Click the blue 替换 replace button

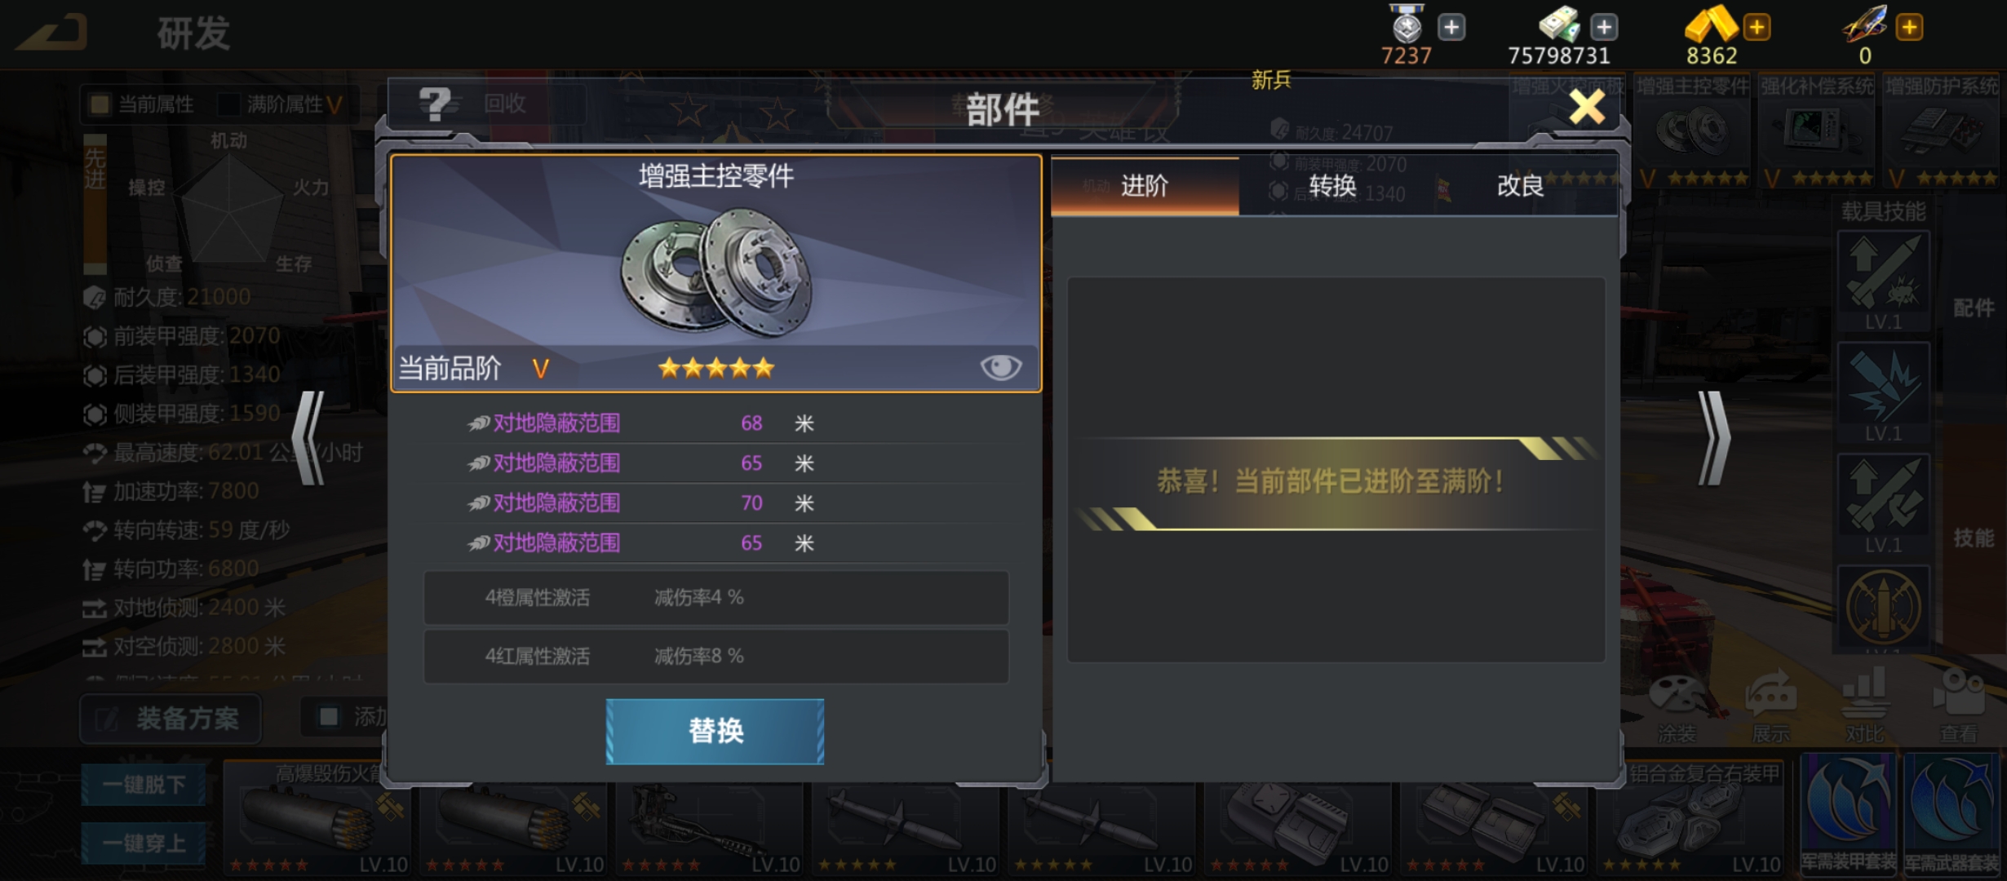[x=715, y=731]
